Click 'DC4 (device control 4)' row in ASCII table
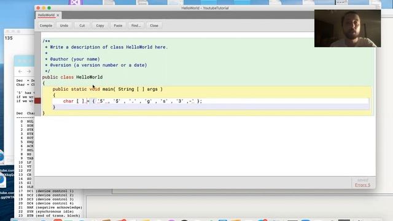Screen dimensions: 393x221 tap(46, 203)
